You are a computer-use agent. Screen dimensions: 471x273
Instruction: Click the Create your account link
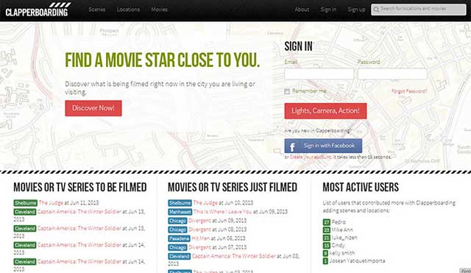coord(311,157)
